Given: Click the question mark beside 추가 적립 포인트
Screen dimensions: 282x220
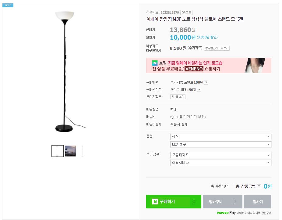Looking at the screenshot, I should [x=206, y=83].
